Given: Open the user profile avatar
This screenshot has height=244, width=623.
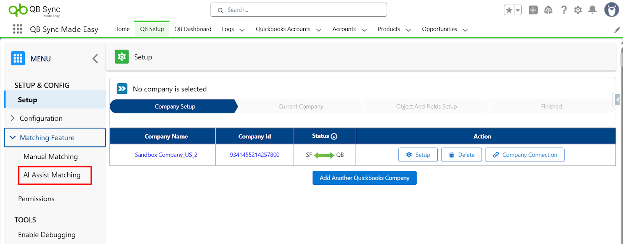Looking at the screenshot, I should click(611, 10).
